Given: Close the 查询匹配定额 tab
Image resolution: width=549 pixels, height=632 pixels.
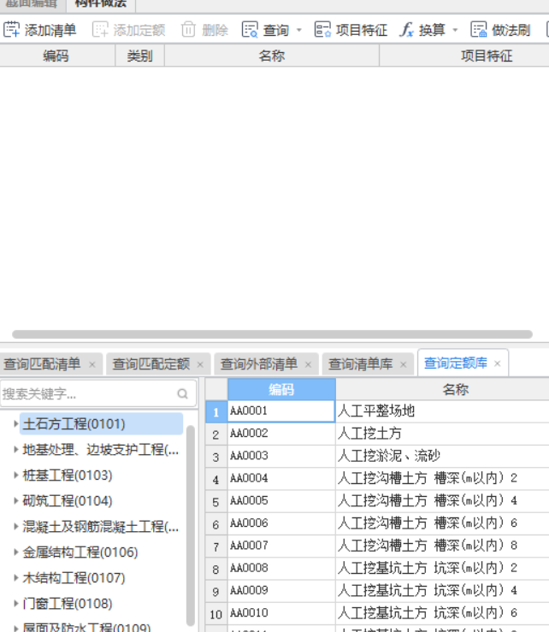Looking at the screenshot, I should 200,364.
